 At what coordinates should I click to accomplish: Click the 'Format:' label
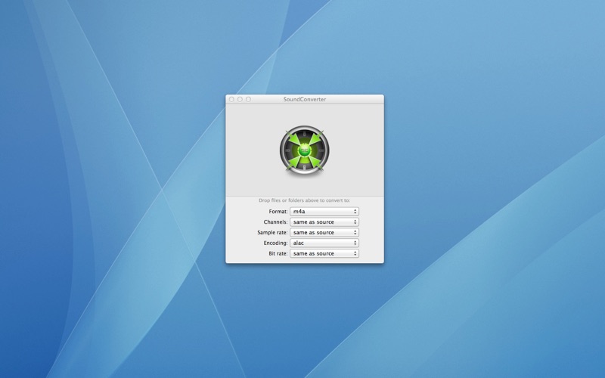[278, 212]
